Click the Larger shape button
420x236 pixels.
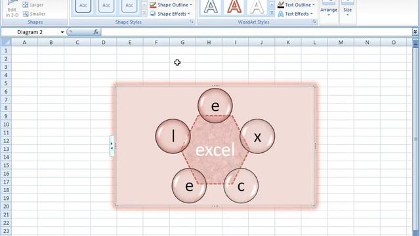pyautogui.click(x=33, y=5)
